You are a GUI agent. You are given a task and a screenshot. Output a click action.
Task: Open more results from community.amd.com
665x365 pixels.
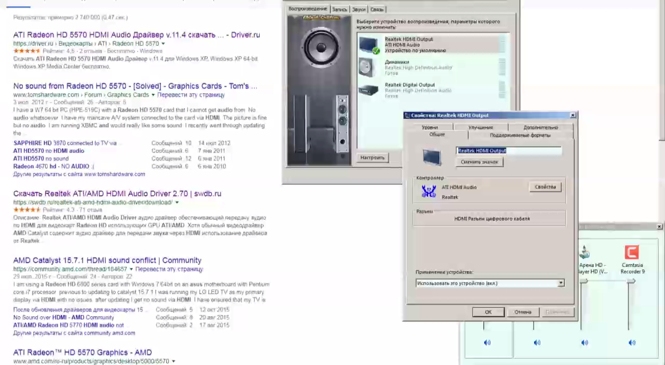[x=74, y=333]
